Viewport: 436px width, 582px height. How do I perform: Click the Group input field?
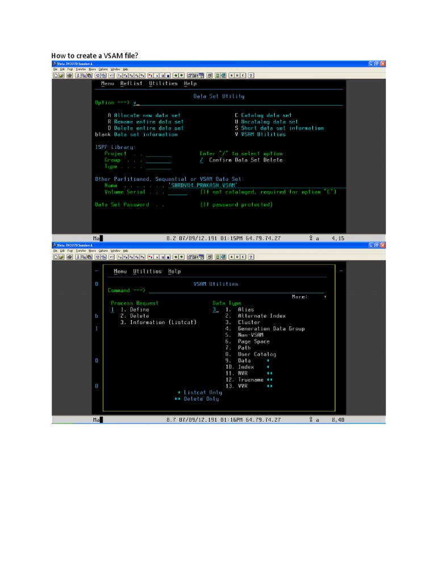coord(158,160)
